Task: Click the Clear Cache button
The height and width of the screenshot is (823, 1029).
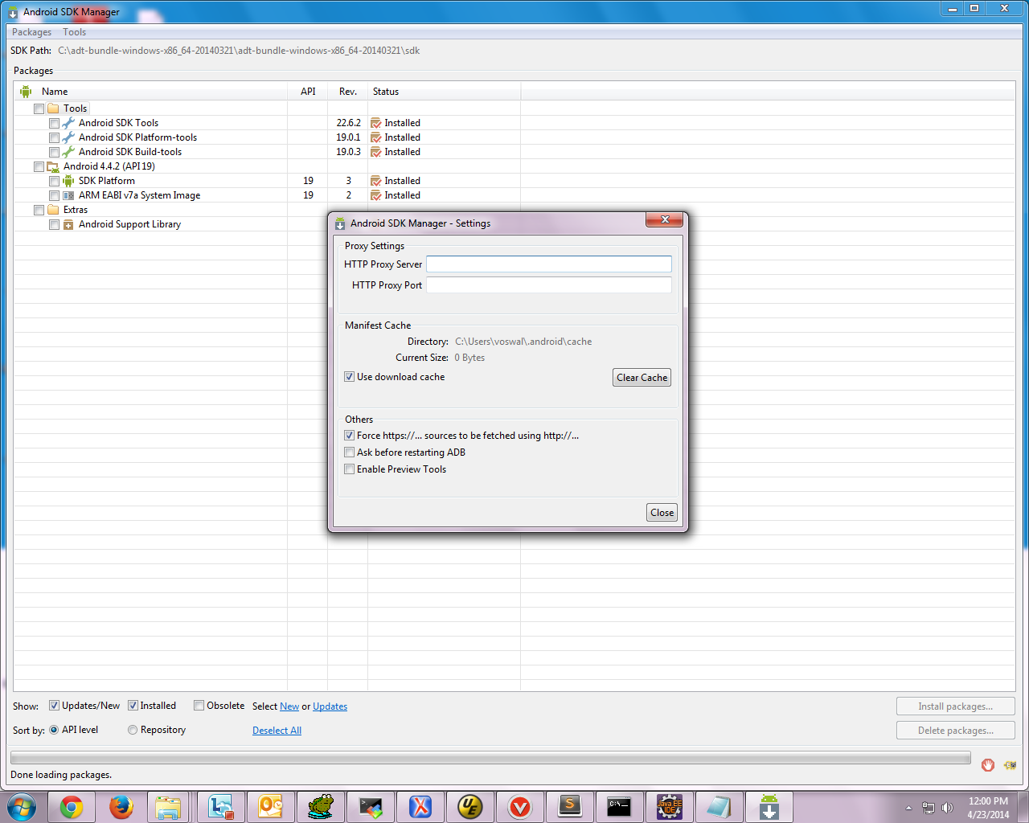Action: [642, 378]
